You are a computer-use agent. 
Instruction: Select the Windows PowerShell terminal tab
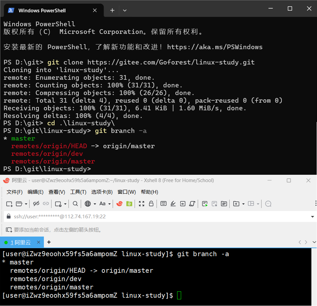pos(53,10)
